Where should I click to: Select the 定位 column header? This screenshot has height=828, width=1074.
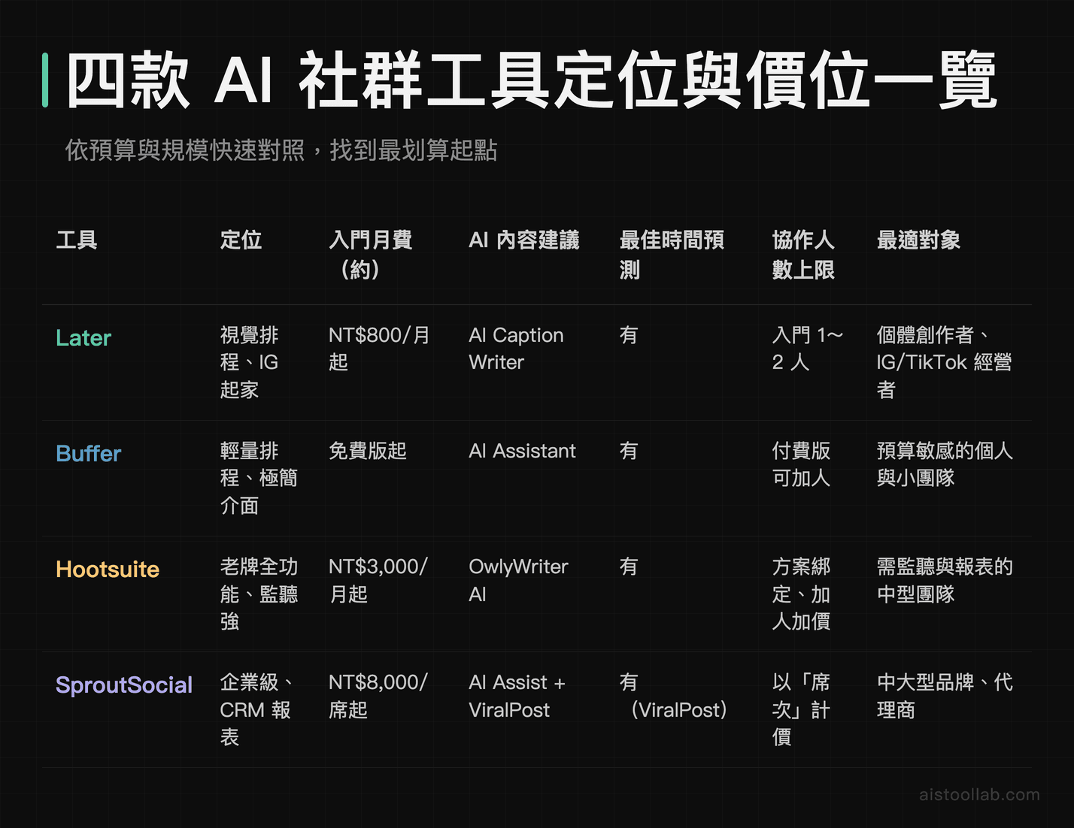[x=241, y=240]
